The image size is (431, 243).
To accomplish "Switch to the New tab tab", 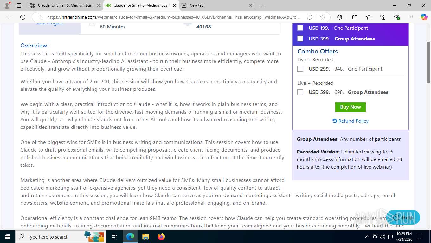I will click(217, 5).
